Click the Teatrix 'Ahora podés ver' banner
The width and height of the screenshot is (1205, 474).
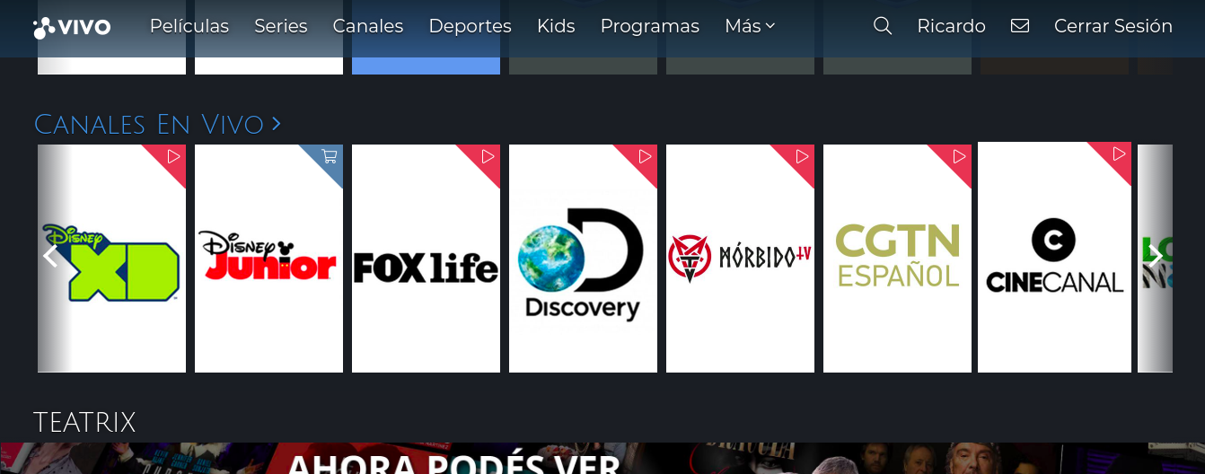pyautogui.click(x=602, y=458)
